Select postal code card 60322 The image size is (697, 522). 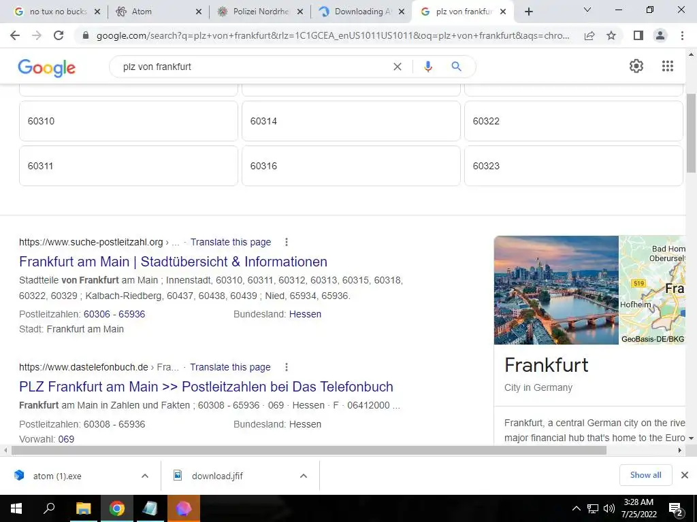tap(573, 121)
